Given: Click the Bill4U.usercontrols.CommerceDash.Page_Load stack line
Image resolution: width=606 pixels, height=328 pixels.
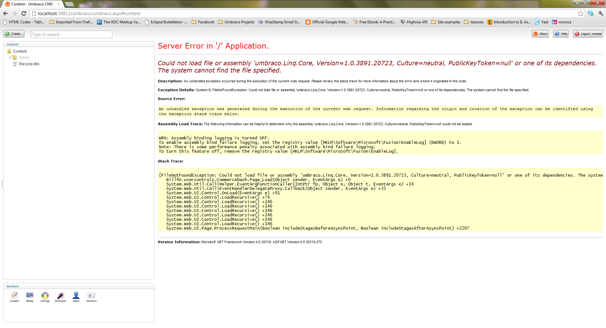Looking at the screenshot, I should pos(258,180).
